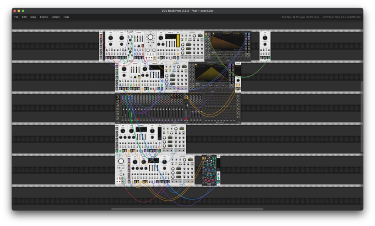This screenshot has width=375, height=226.
Task: Open the File menu
Action: tap(16, 17)
